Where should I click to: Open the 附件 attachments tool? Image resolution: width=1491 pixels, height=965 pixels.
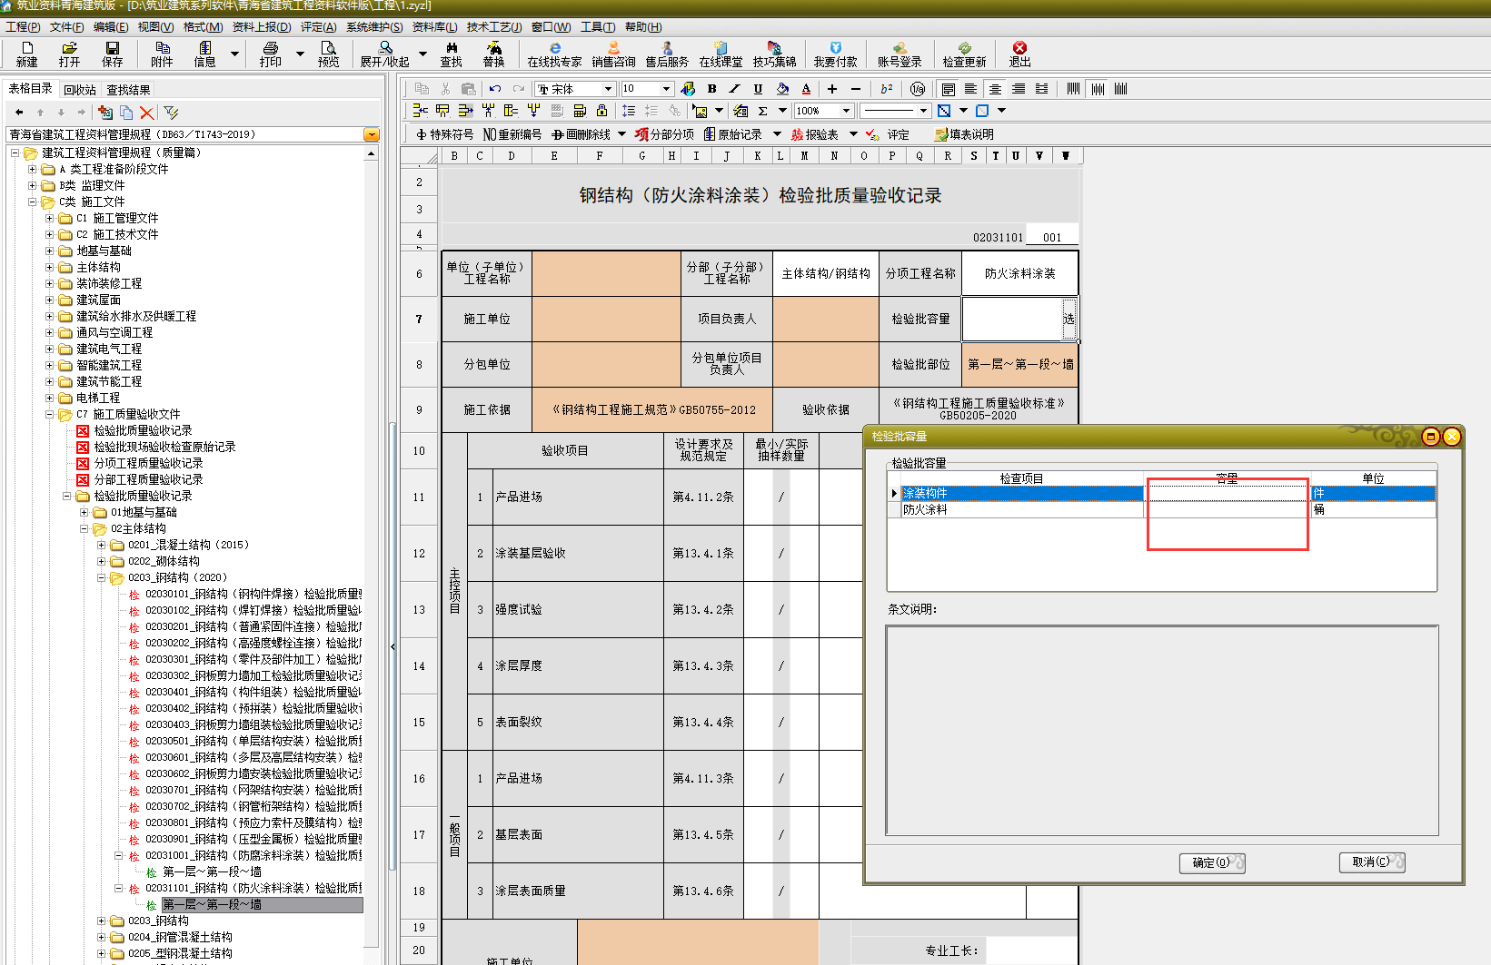[x=163, y=54]
